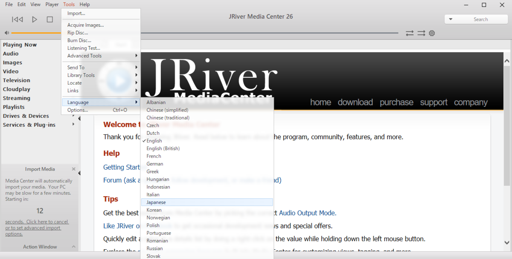
Task: Select Chinese (traditional) language
Action: point(207,118)
